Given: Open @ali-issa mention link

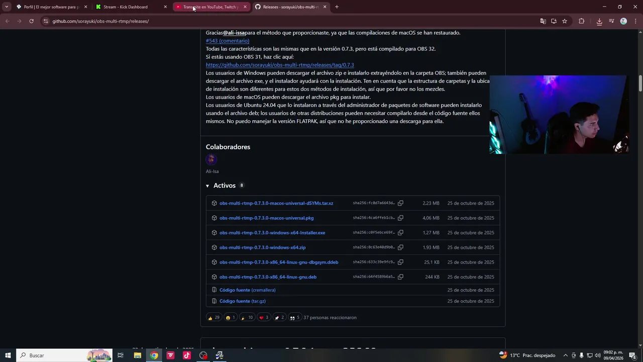Looking at the screenshot, I should click(x=234, y=33).
